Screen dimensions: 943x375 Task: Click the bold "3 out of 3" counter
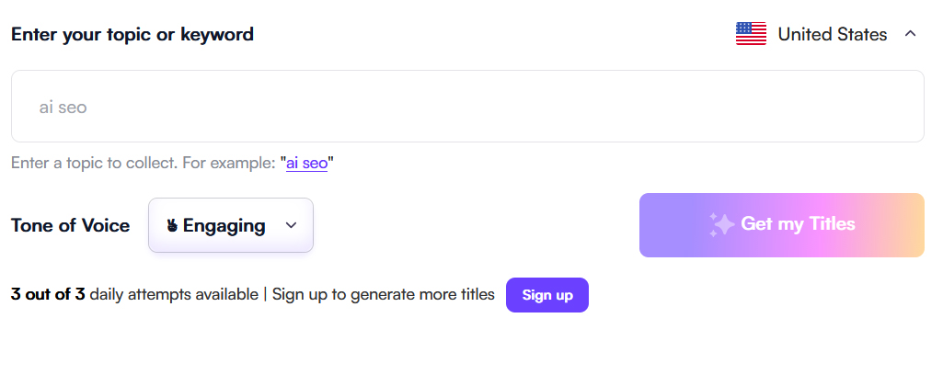coord(48,295)
